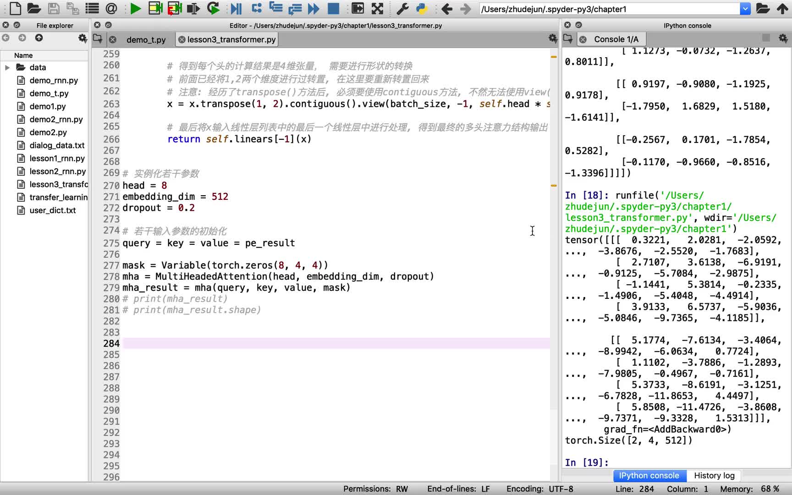Open the console tab browse dropdown
This screenshot has width=792, height=495.
click(568, 38)
